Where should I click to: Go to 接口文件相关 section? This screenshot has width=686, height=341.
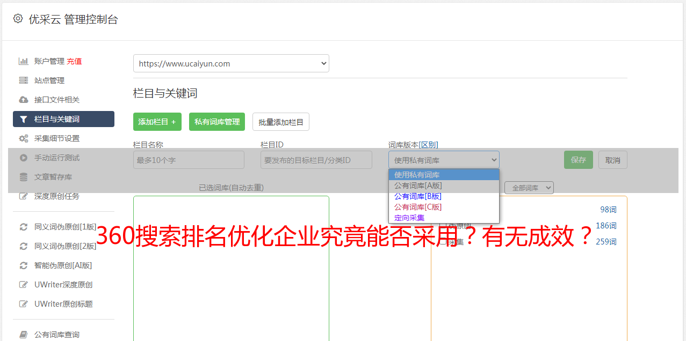(x=57, y=100)
